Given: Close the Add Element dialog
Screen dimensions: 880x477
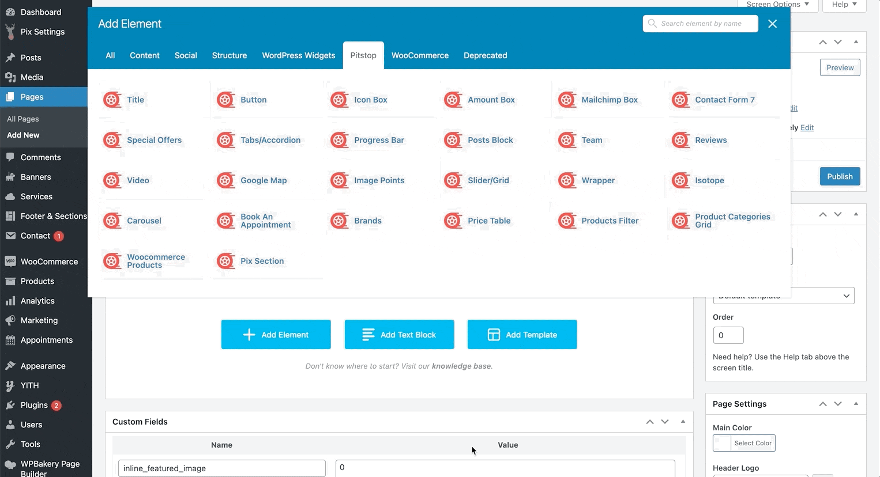Looking at the screenshot, I should tap(773, 24).
